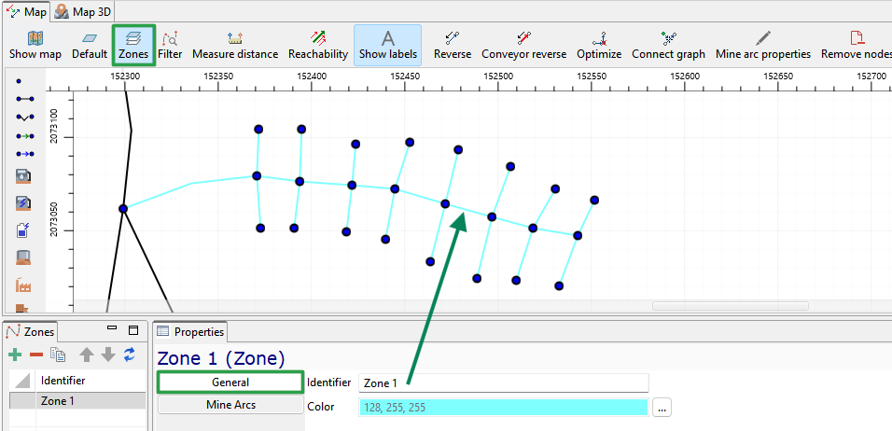Viewport: 892px width, 431px height.
Task: Click the Remove nodes tool
Action: click(857, 46)
